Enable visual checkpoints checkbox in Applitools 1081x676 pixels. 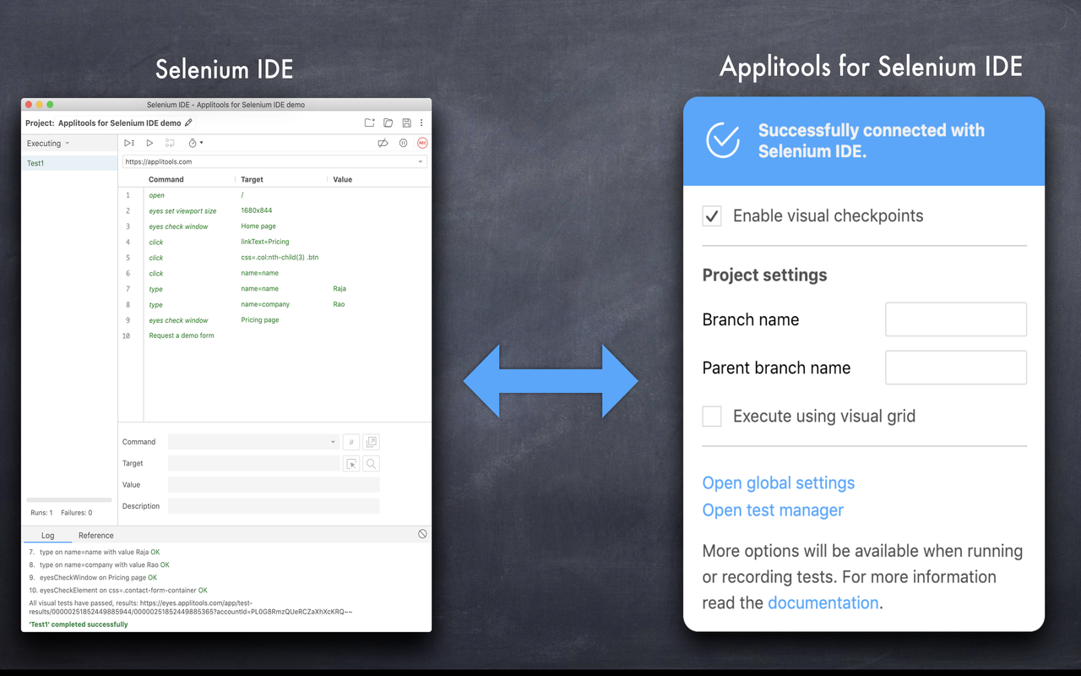pos(712,215)
